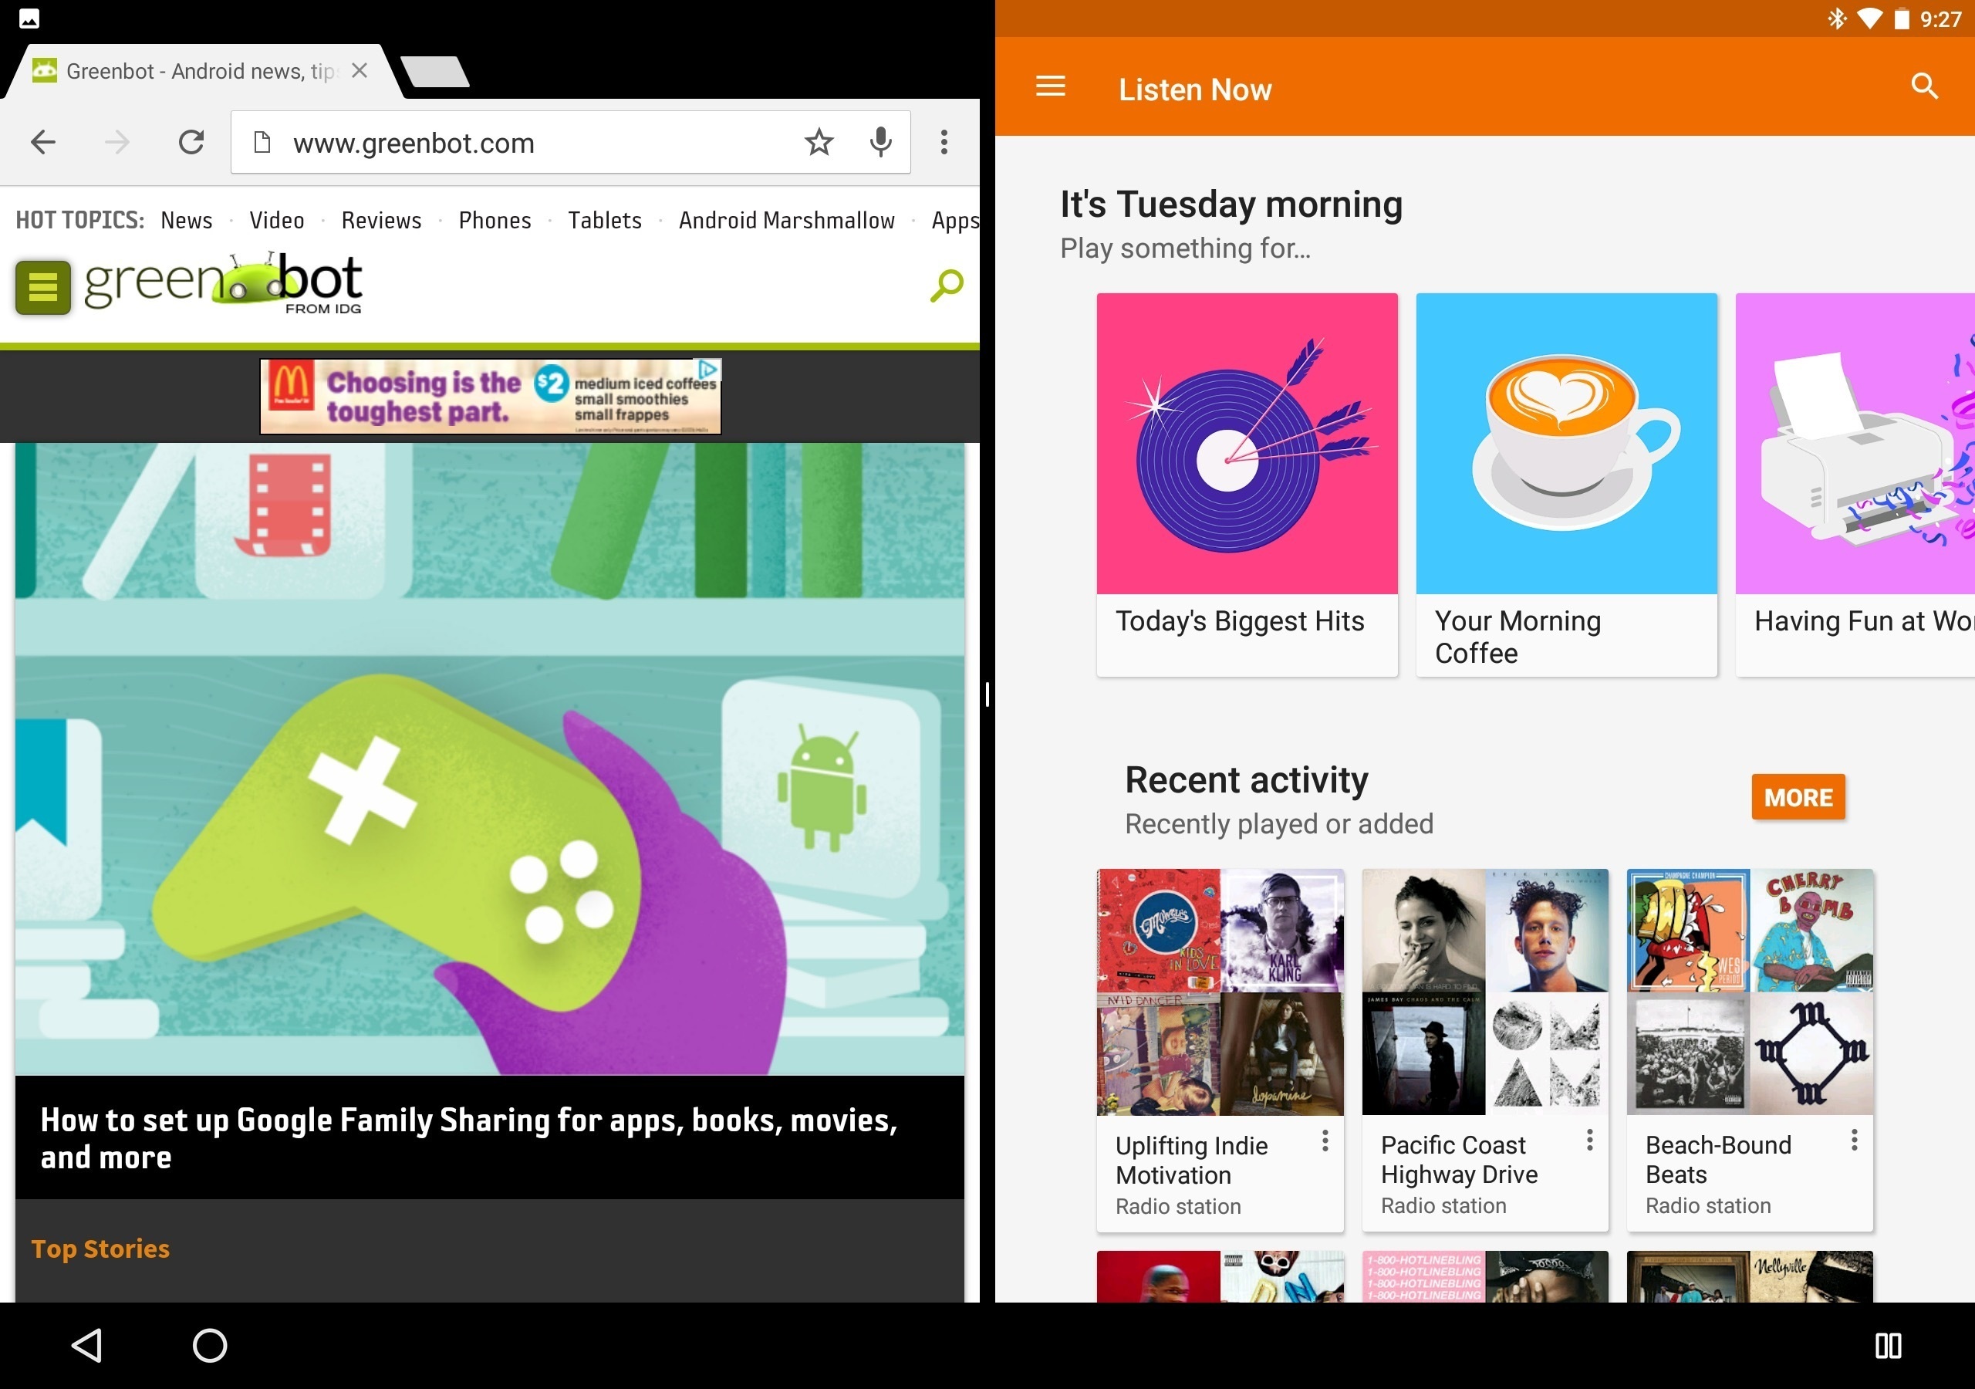Click the Greenbot site logo
This screenshot has height=1389, width=1975.
point(223,283)
